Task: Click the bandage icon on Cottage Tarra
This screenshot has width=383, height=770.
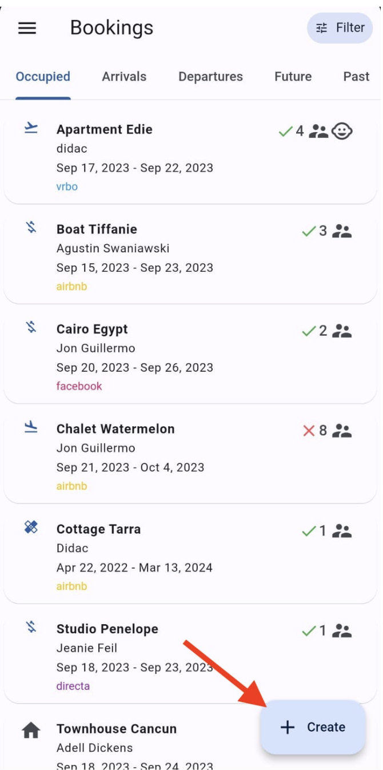Action: coord(31,527)
